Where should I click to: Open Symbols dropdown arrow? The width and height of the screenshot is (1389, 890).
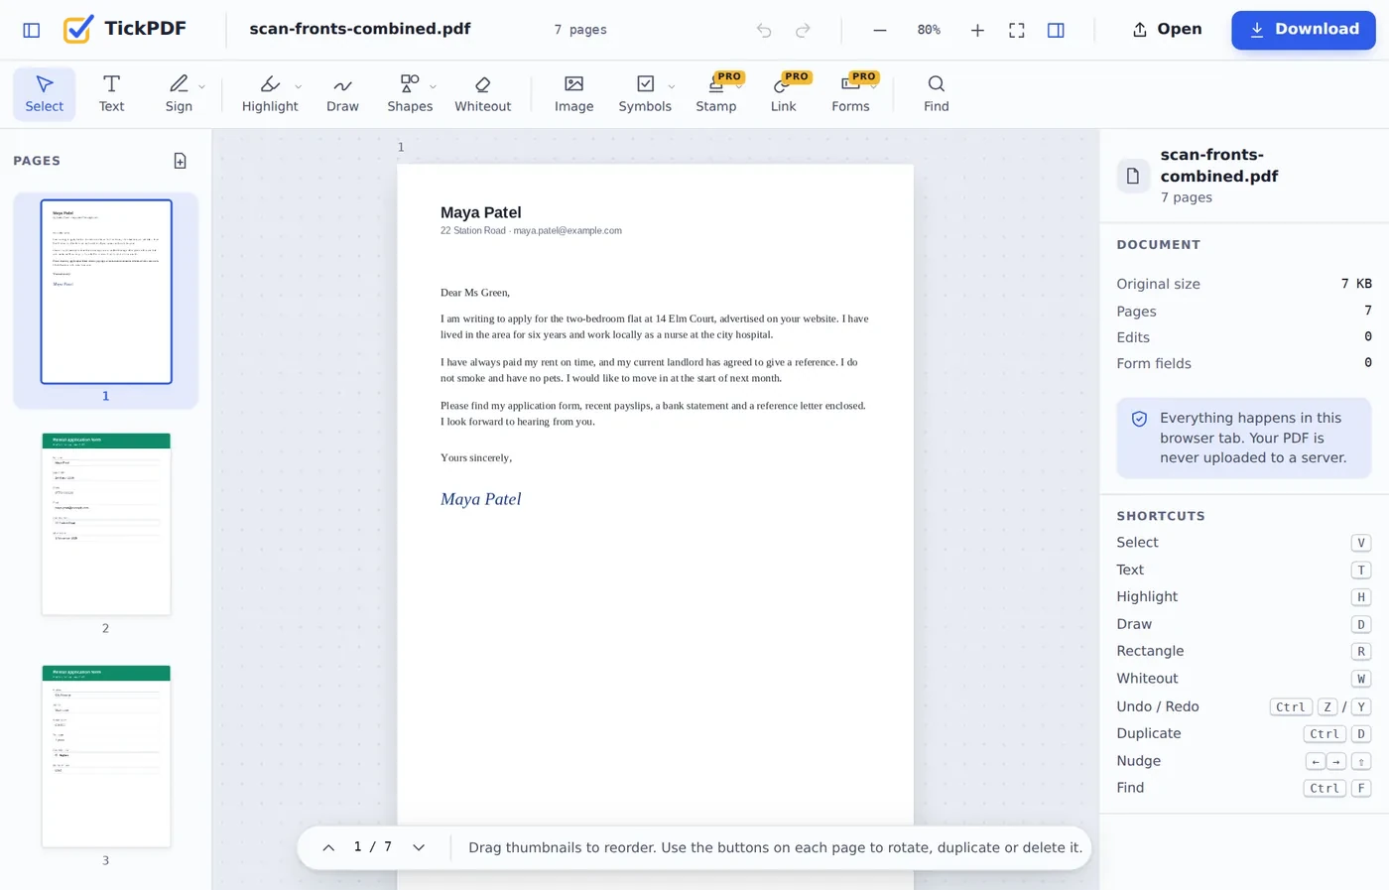[672, 86]
